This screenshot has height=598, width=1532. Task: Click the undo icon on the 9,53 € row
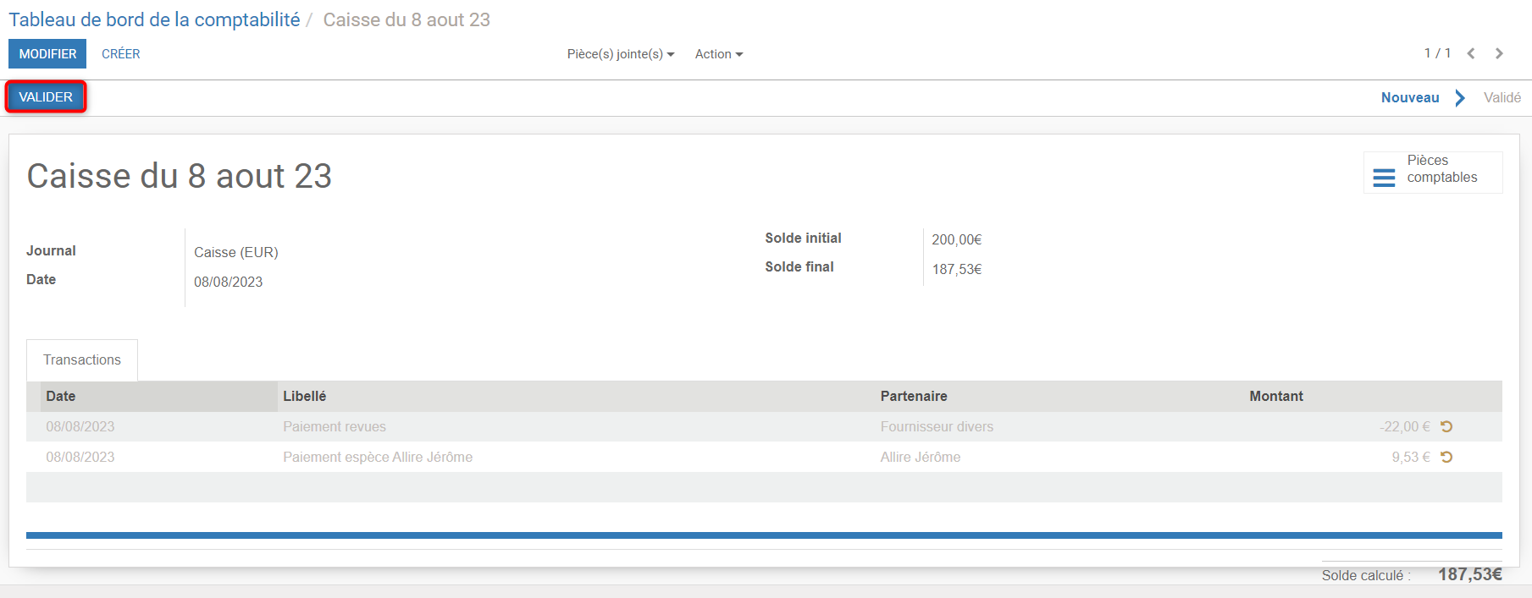pyautogui.click(x=1446, y=458)
